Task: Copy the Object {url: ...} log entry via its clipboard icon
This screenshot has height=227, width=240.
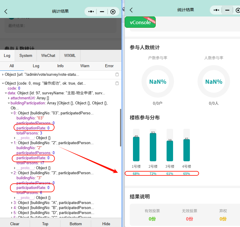Action: point(117,74)
